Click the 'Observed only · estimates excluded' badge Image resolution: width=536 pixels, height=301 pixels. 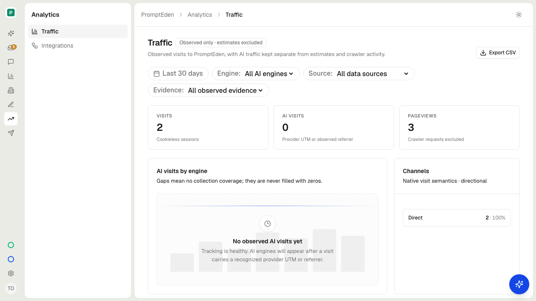(221, 43)
